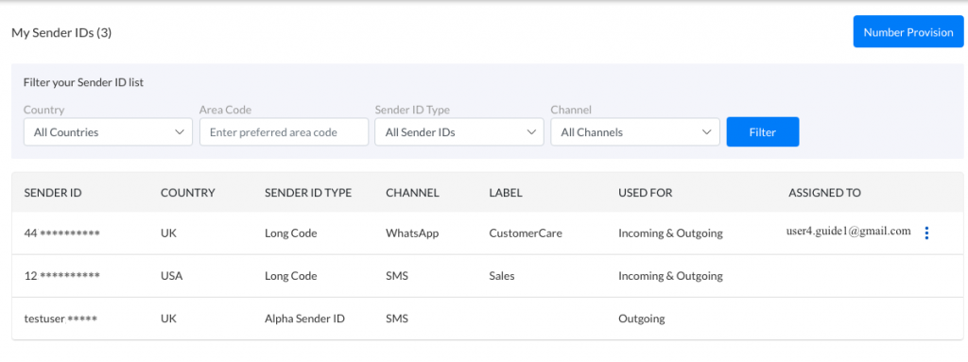Click the COUNTRY column header
This screenshot has height=362, width=968.
188,193
